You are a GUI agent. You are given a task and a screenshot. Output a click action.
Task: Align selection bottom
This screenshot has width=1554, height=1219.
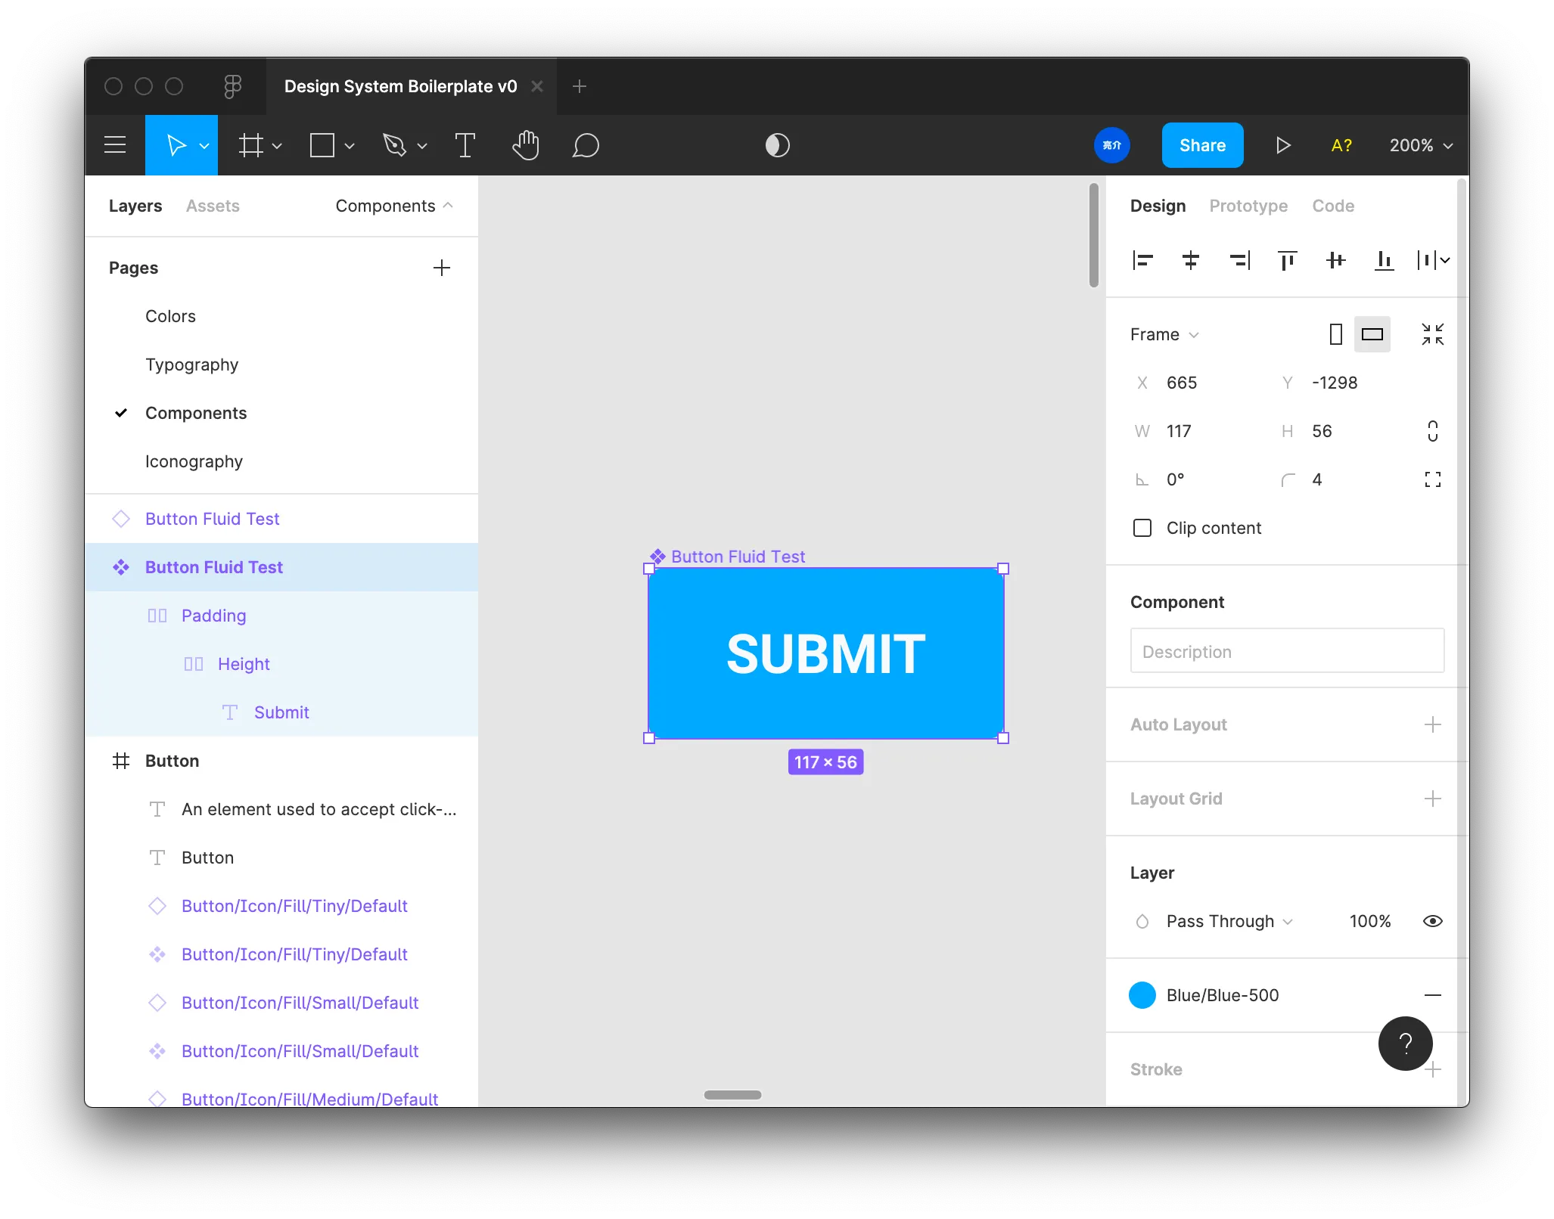pyautogui.click(x=1385, y=261)
